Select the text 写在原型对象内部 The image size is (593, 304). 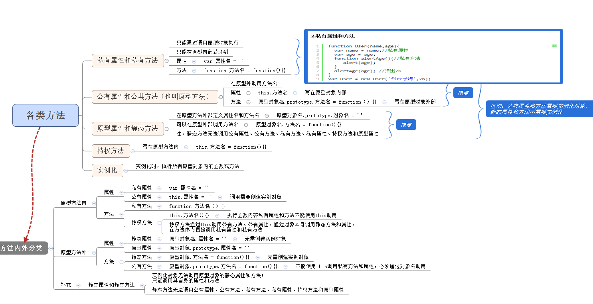point(326,92)
